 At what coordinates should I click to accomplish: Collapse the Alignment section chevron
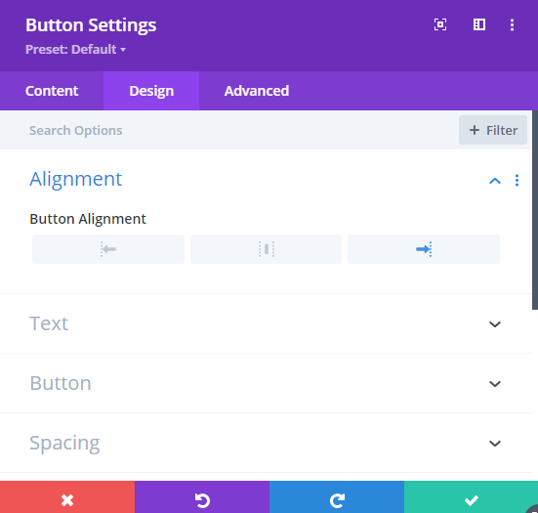[495, 181]
